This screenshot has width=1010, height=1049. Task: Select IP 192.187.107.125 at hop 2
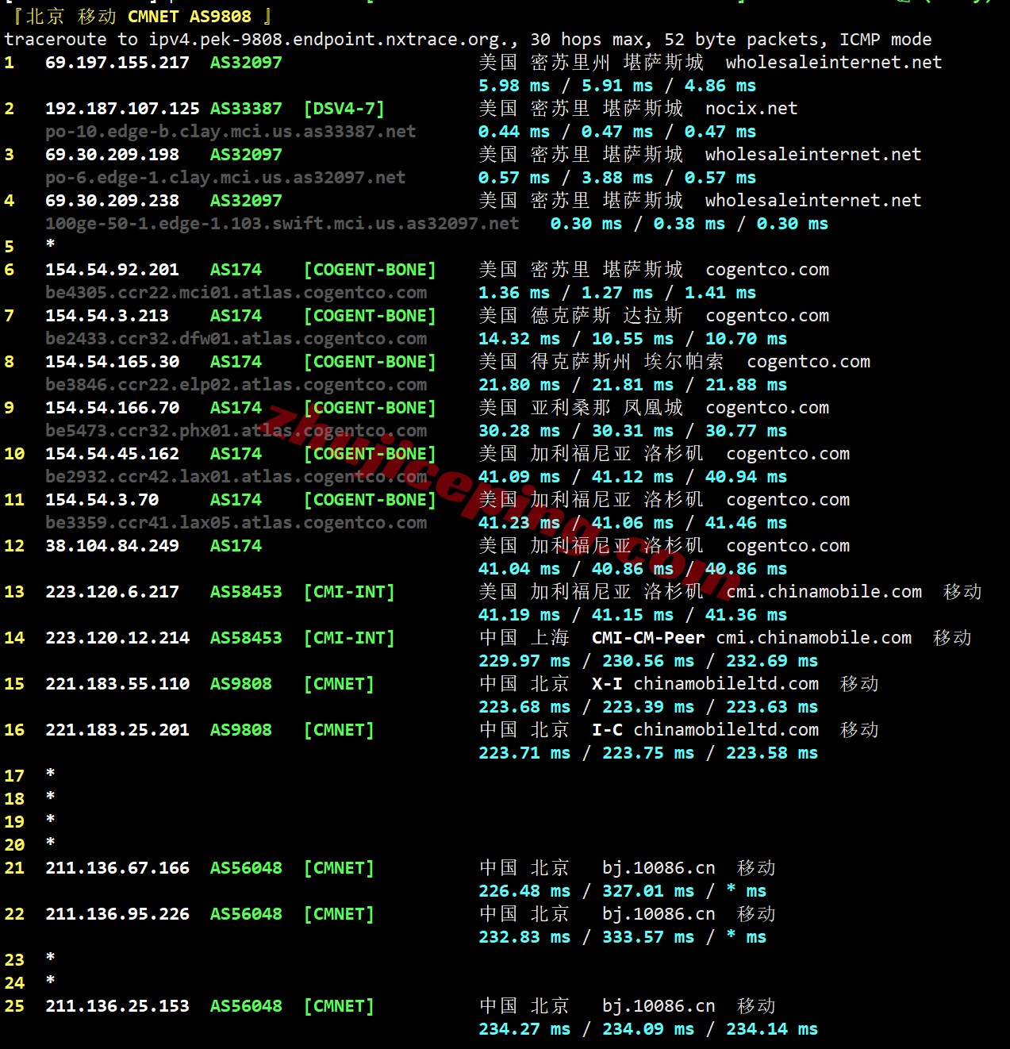pos(122,109)
